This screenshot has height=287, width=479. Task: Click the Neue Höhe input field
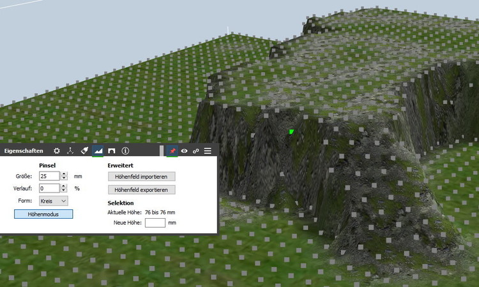[x=155, y=223]
